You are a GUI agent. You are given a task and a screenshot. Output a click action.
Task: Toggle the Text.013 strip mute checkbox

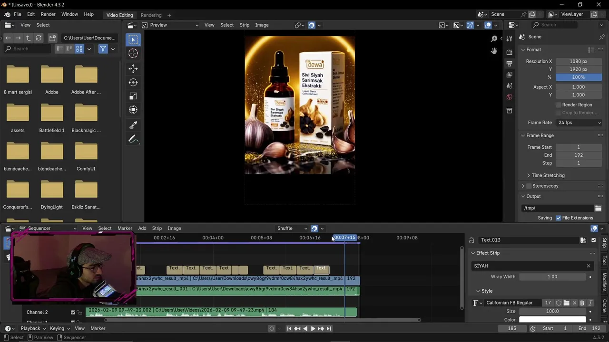click(x=593, y=240)
